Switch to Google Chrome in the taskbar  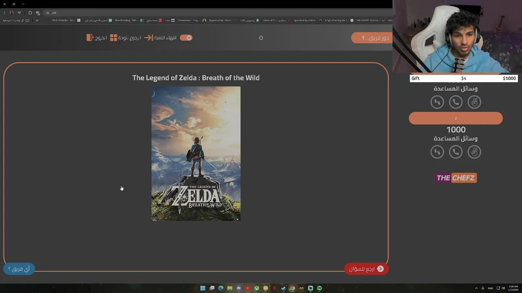click(292, 288)
